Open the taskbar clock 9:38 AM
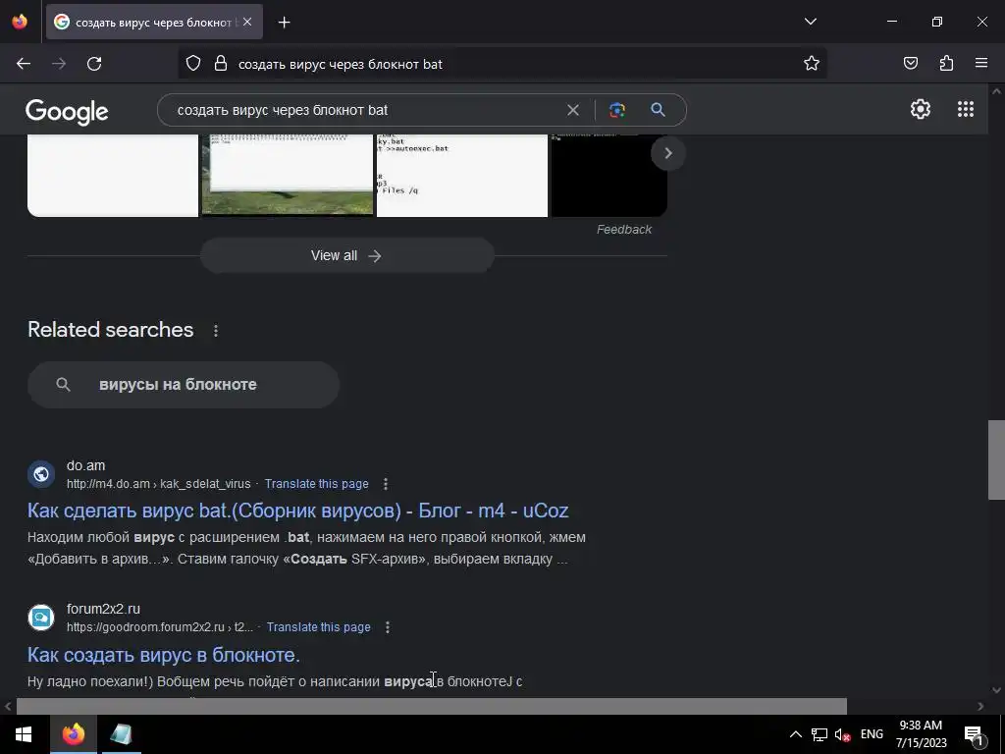Viewport: 1005px width, 754px height. pyautogui.click(x=921, y=734)
